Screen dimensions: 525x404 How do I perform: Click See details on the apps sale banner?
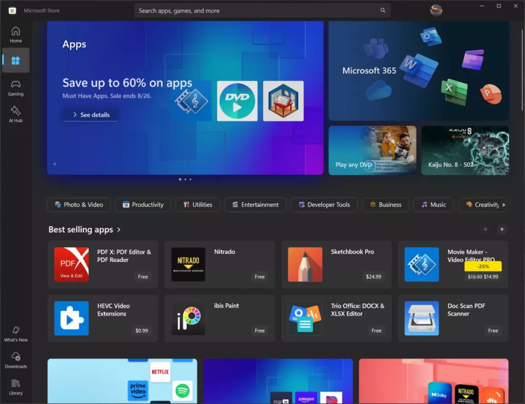90,115
